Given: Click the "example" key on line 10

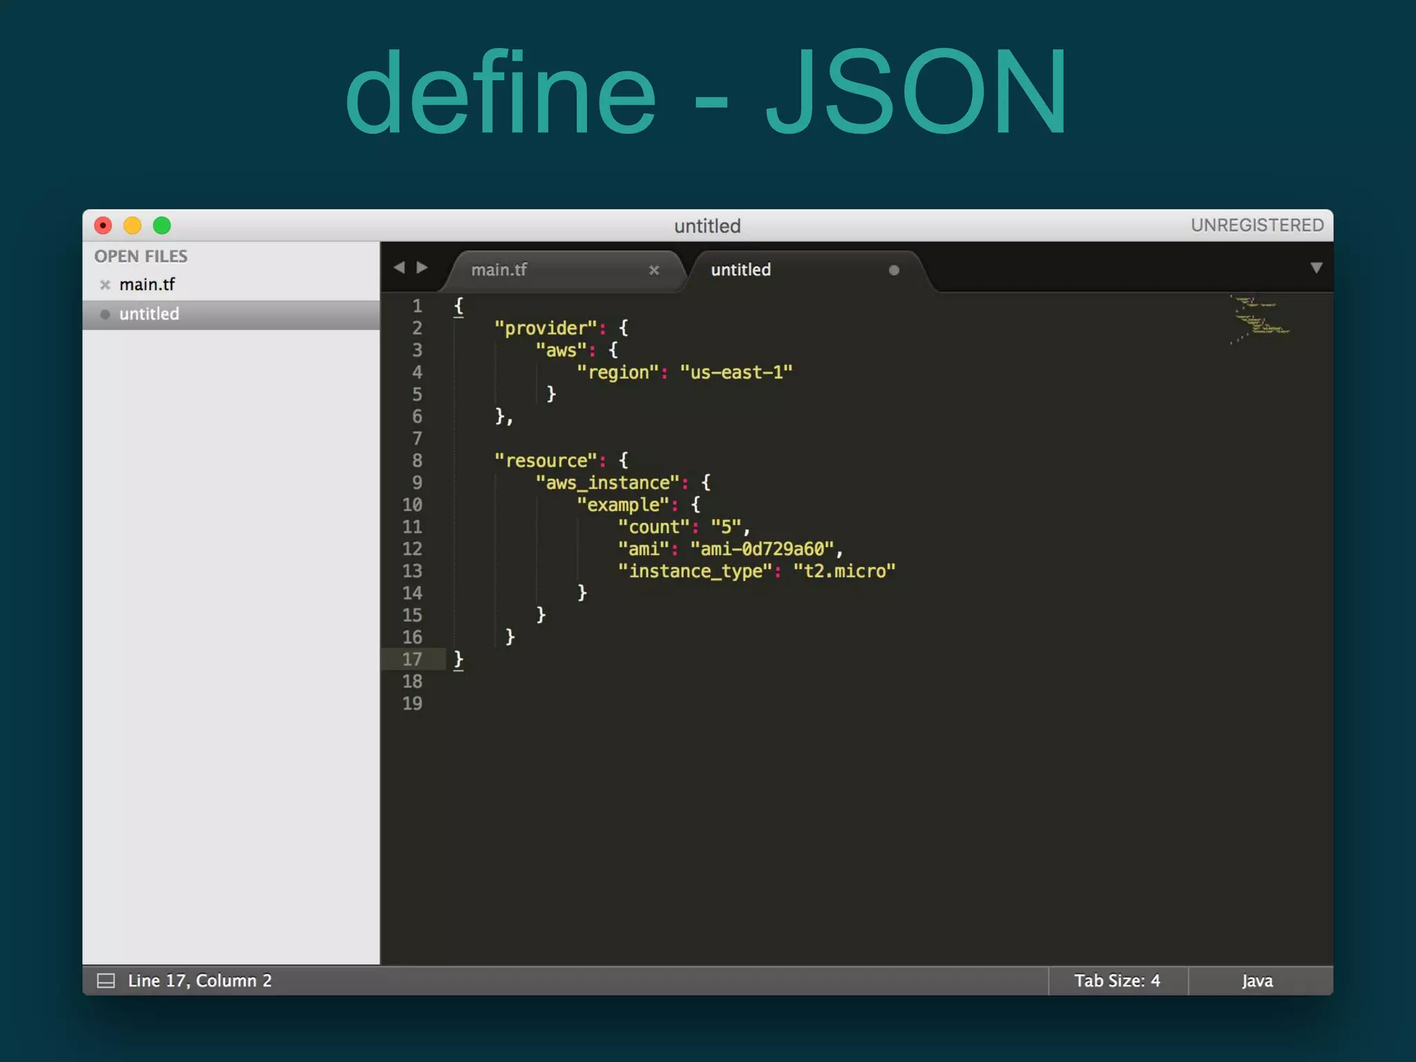Looking at the screenshot, I should click(x=623, y=505).
